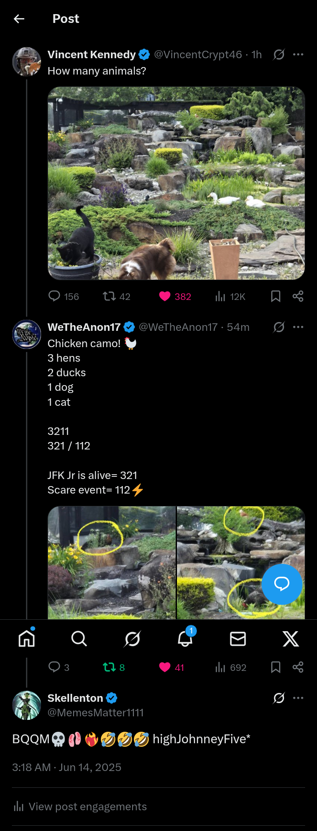Open Notifications bell with 1 badge
This screenshot has height=831, width=317.
(x=185, y=638)
